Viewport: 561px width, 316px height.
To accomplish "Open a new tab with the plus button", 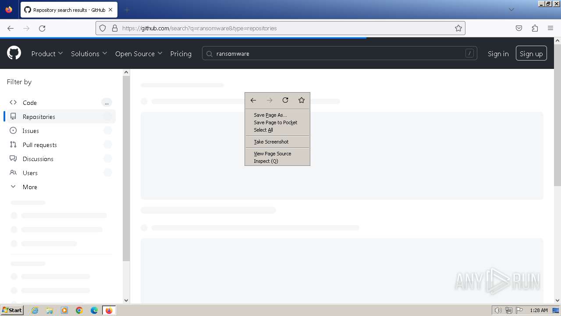I will [x=127, y=10].
